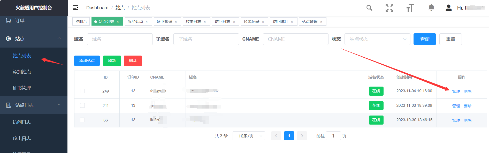Screen dimensions: 489x153
Task: Click 在线 status badge for ID 66
Action: coord(376,120)
